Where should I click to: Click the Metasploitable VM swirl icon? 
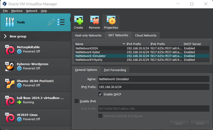pos(10,49)
